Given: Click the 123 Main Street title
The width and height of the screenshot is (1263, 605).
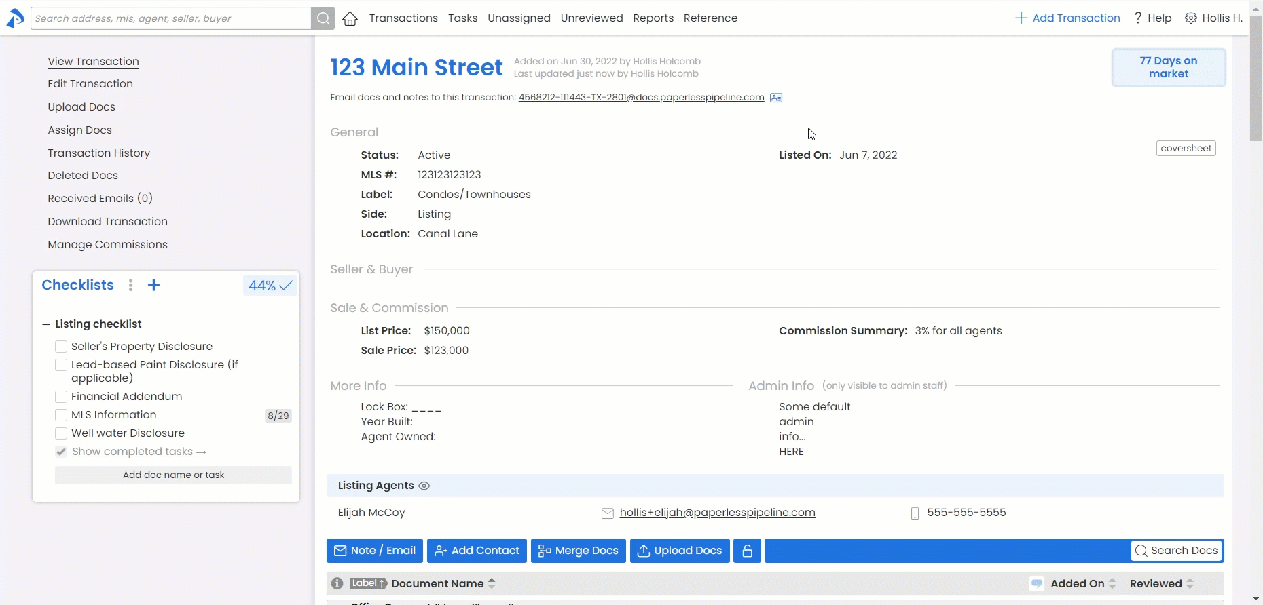Looking at the screenshot, I should 416,68.
